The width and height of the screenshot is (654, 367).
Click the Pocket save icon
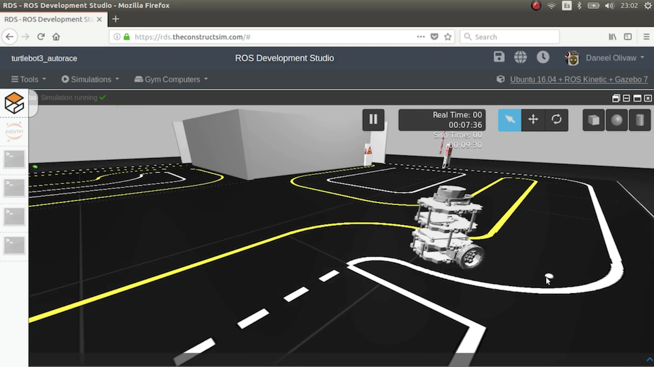tap(434, 37)
